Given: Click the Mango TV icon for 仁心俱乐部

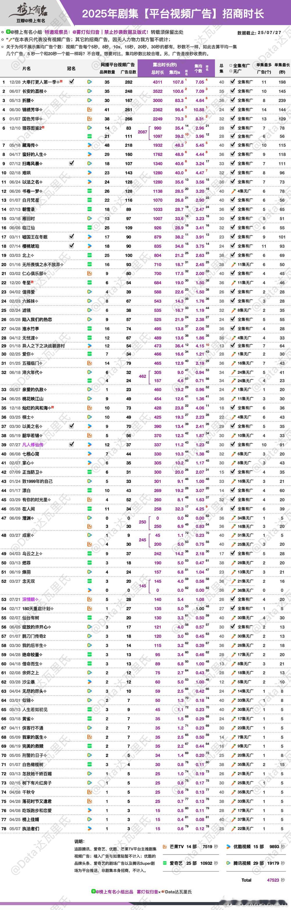Looking at the screenshot, I should coord(90,273).
